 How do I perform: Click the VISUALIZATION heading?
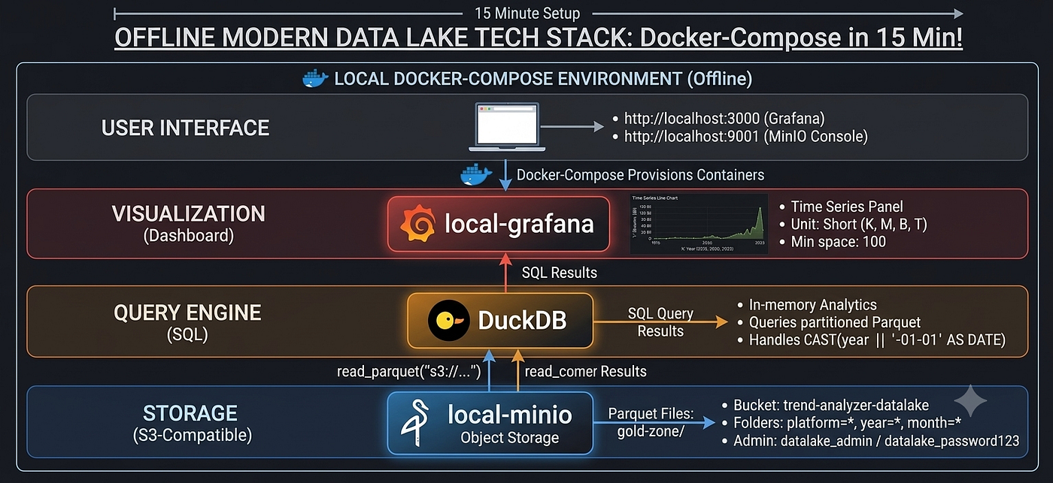(x=189, y=214)
